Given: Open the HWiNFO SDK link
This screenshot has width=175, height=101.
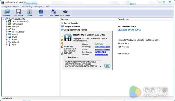Looking at the screenshot, I should (100, 52).
